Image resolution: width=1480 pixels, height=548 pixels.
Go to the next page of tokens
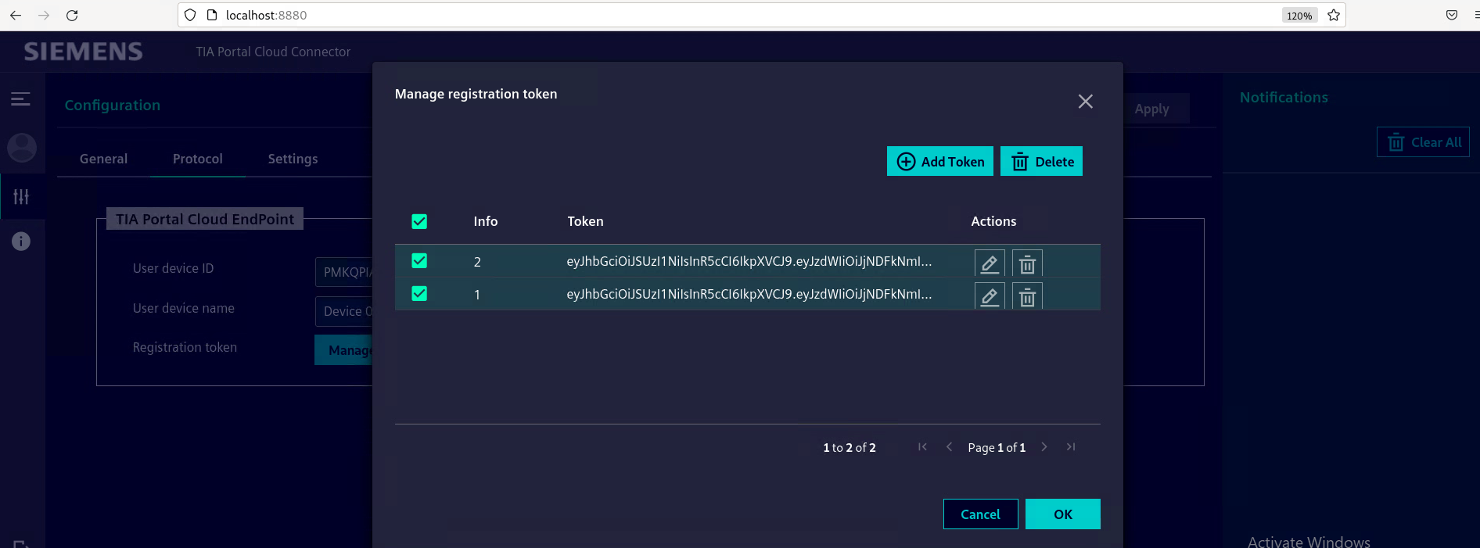pos(1044,447)
